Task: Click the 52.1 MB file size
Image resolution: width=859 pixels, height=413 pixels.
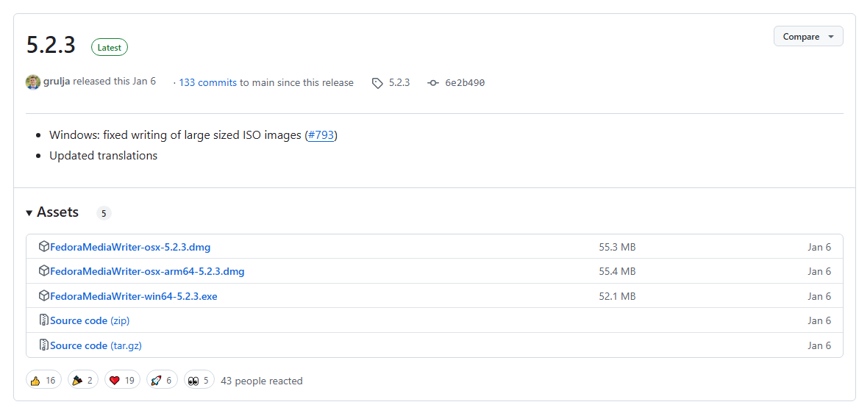Action: (618, 296)
